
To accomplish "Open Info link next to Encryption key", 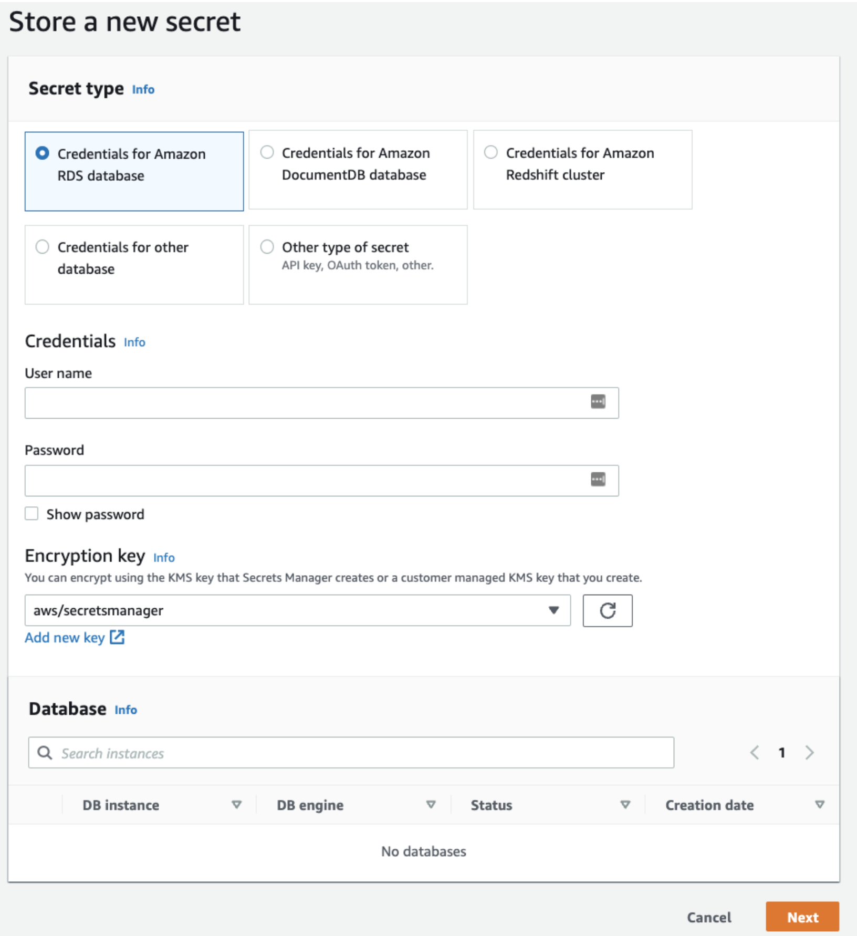I will 164,557.
